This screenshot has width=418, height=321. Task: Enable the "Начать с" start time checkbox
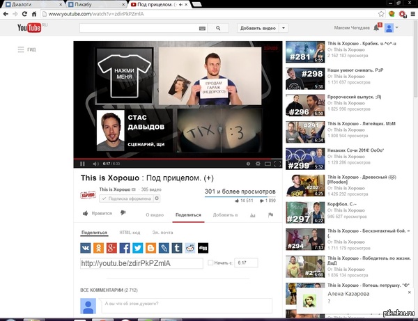[x=210, y=263]
